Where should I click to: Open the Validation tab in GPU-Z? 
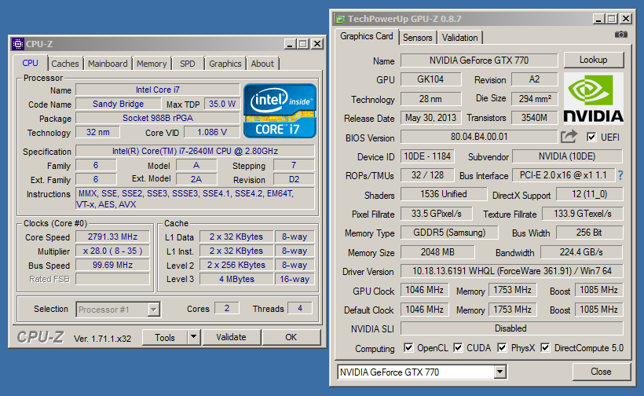click(x=459, y=38)
